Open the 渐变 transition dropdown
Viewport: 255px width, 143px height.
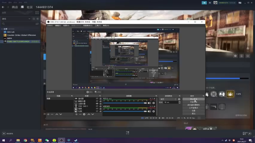tap(168, 99)
